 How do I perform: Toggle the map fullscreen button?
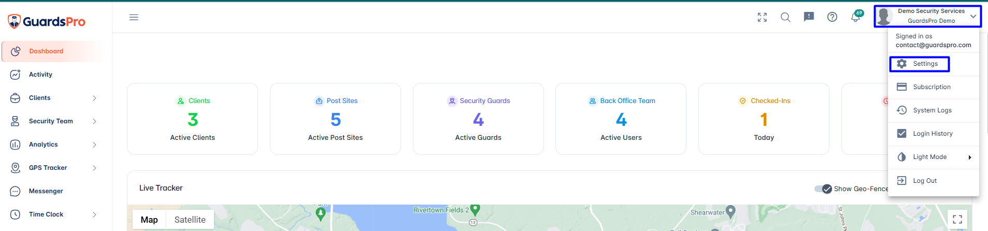[x=957, y=219]
